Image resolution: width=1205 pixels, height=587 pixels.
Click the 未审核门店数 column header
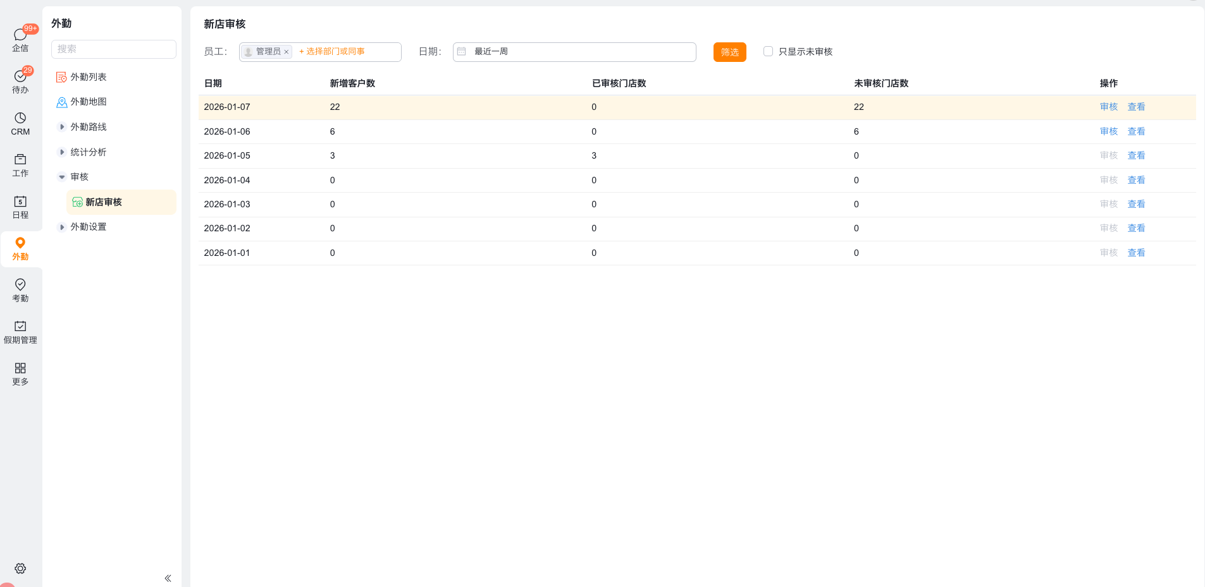pos(881,83)
